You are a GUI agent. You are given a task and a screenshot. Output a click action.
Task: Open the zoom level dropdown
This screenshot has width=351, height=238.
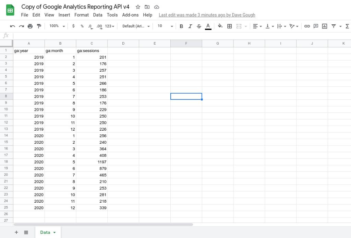point(56,26)
